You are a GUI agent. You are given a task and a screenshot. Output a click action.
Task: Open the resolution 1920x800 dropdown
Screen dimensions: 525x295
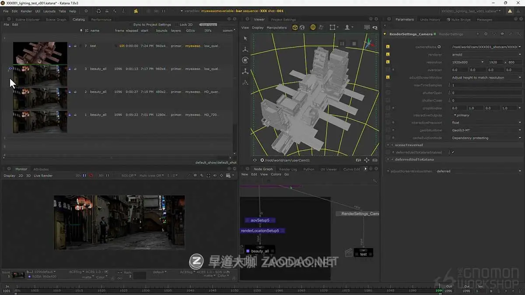(x=467, y=62)
